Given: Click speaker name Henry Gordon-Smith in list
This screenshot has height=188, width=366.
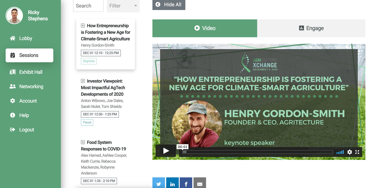Looking at the screenshot, I should point(98,45).
